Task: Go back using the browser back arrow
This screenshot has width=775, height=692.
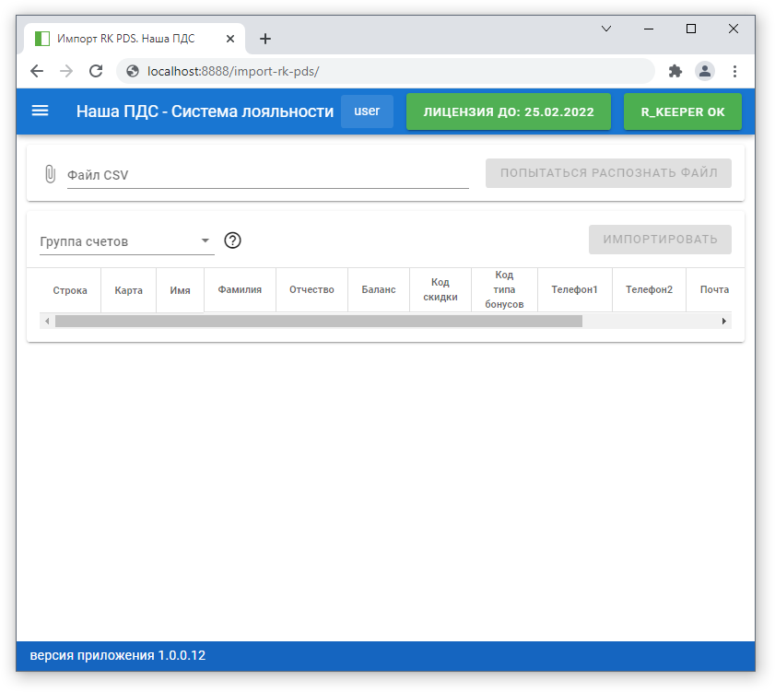Action: [37, 71]
